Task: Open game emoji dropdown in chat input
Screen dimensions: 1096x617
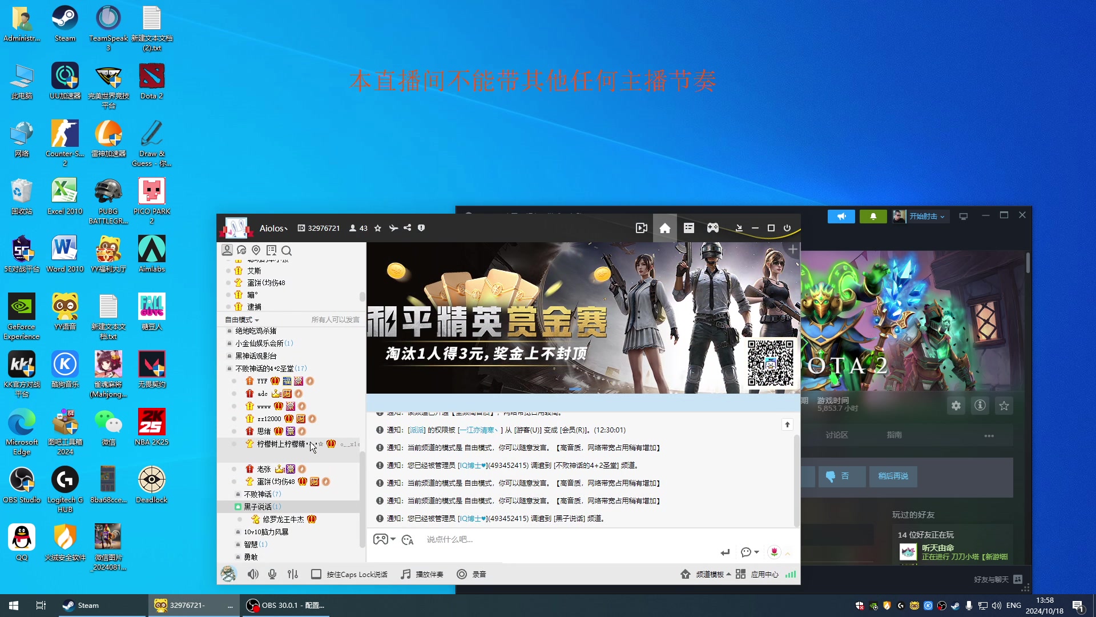Action: [x=384, y=539]
